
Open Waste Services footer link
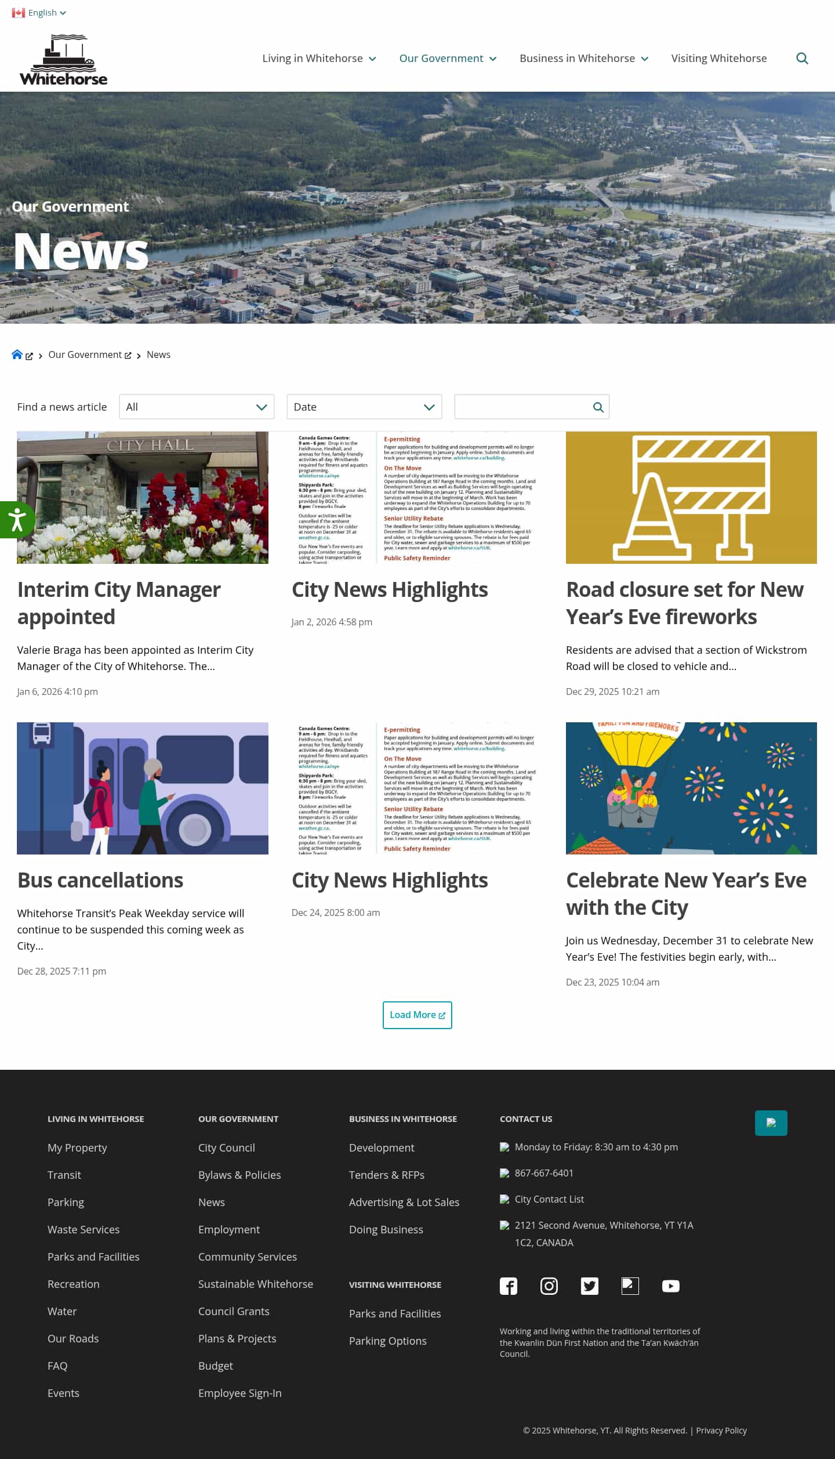[83, 1230]
